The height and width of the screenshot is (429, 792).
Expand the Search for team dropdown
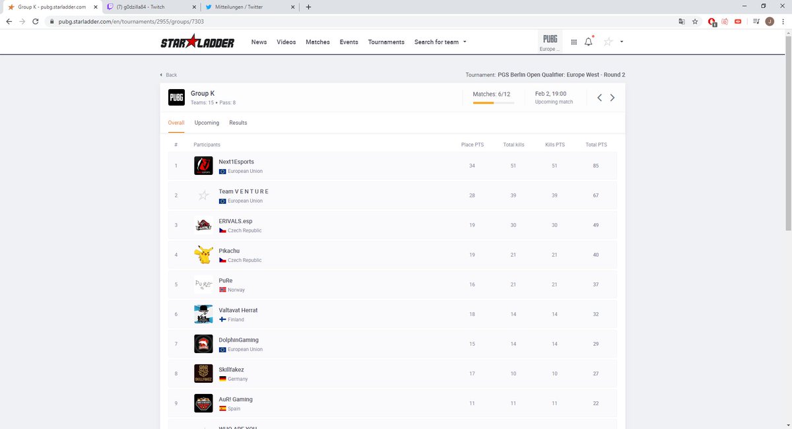tap(440, 42)
